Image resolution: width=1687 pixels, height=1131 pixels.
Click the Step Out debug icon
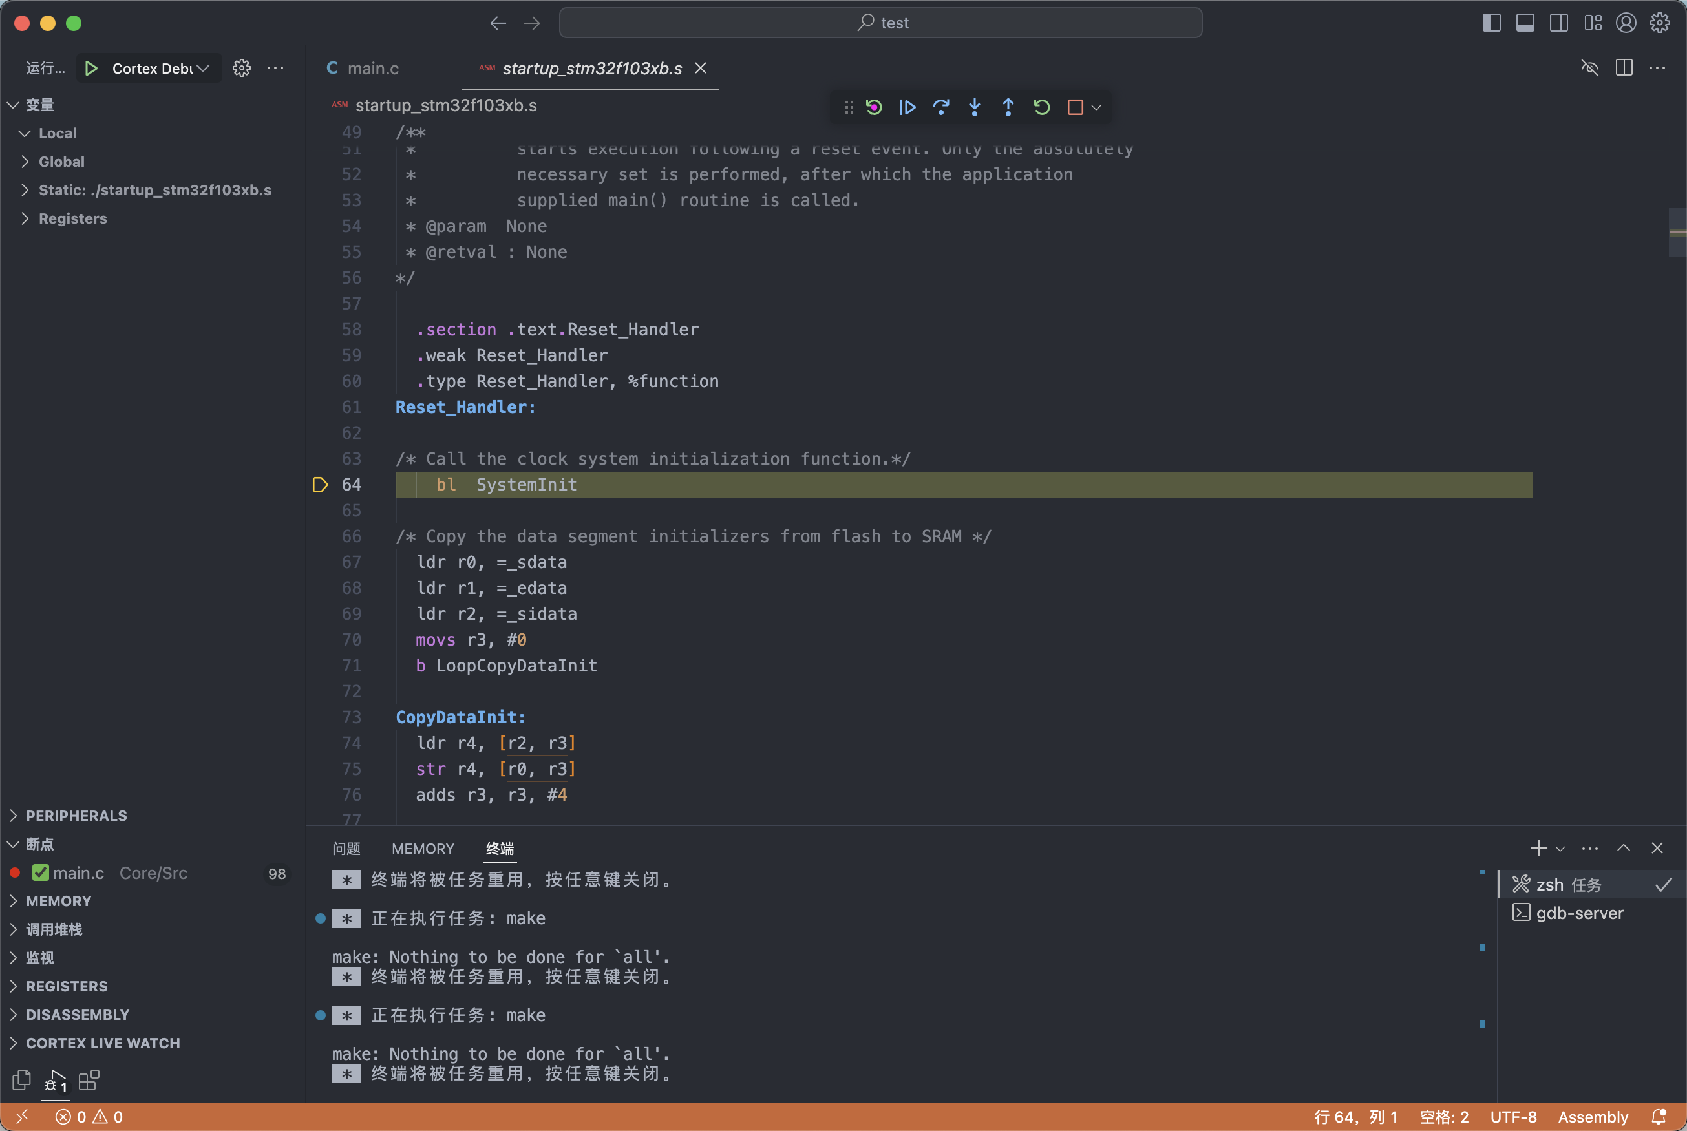pos(1008,107)
